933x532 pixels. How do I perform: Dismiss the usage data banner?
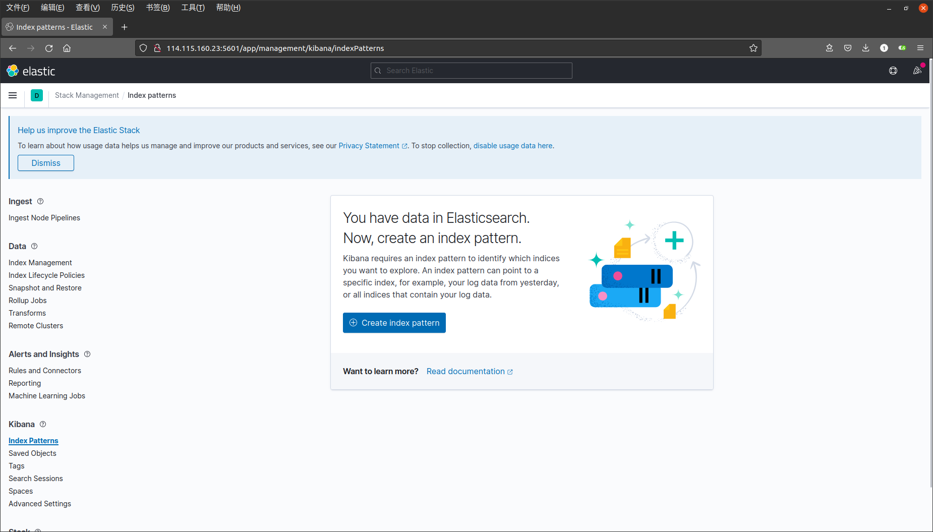click(x=46, y=163)
